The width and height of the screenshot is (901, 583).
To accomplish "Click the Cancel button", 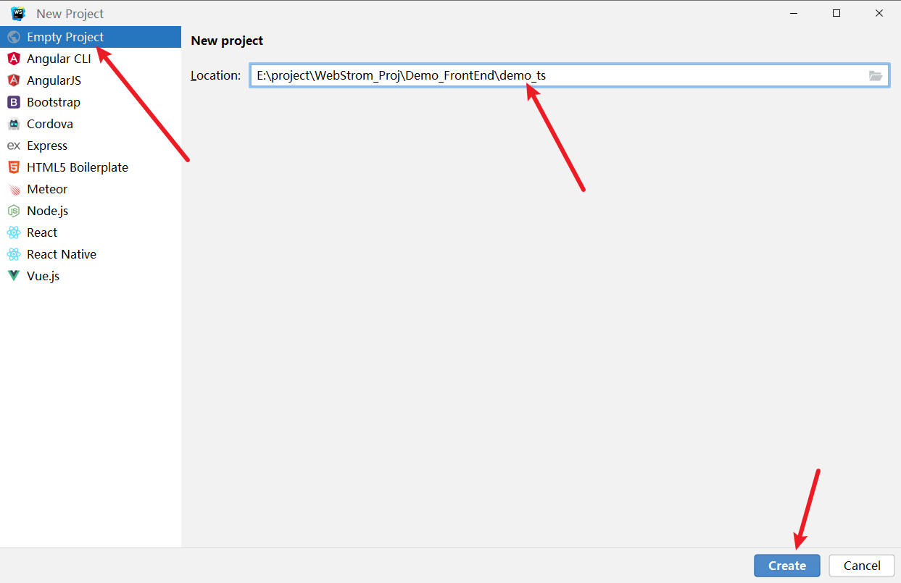I will pyautogui.click(x=862, y=566).
